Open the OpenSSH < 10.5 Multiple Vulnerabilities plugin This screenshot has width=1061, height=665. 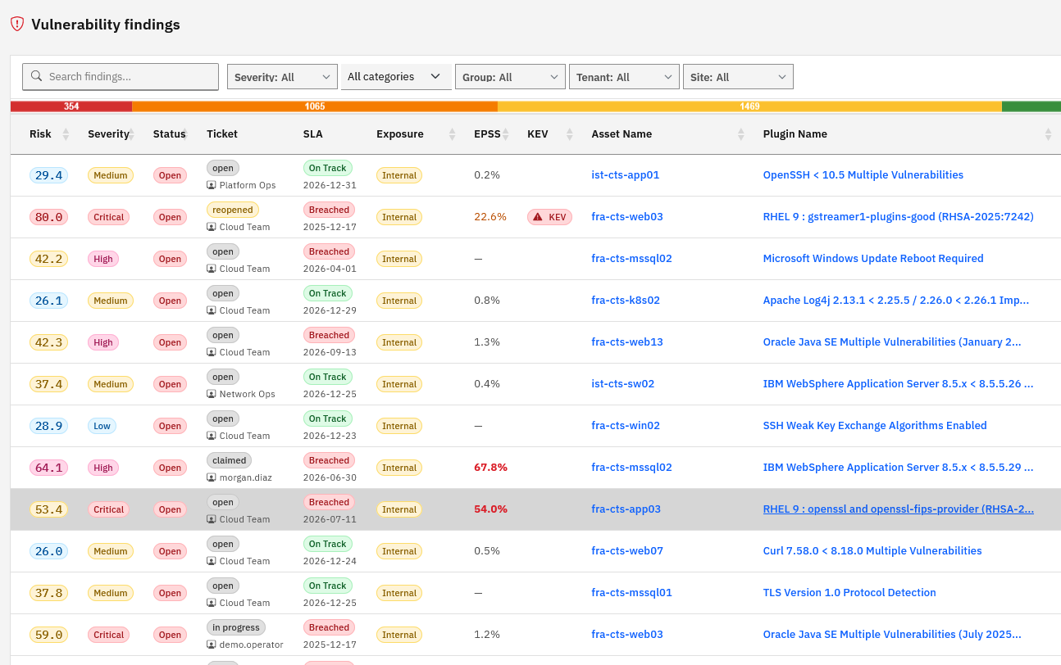coord(863,175)
